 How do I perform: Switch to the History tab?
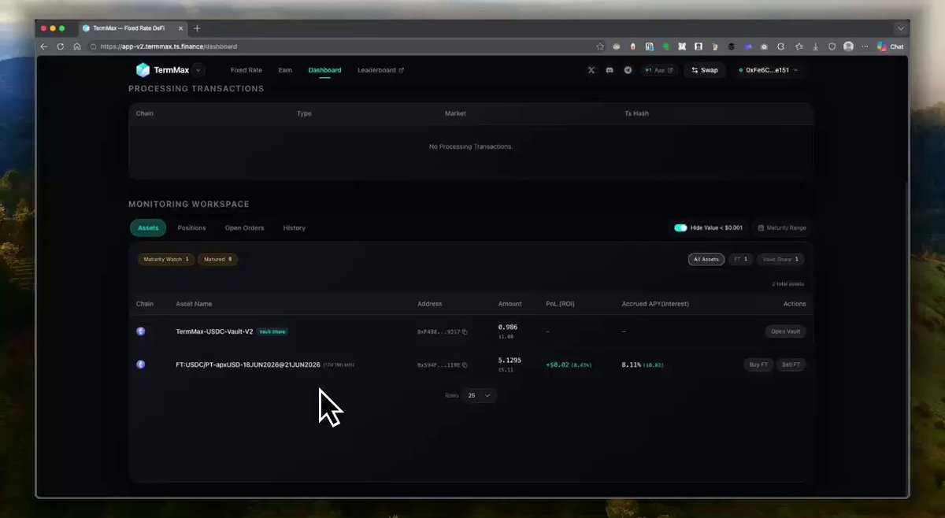[x=294, y=228]
